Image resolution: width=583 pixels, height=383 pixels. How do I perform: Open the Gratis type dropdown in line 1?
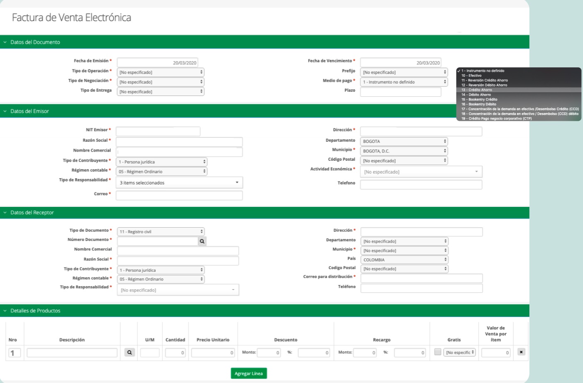tap(460, 352)
